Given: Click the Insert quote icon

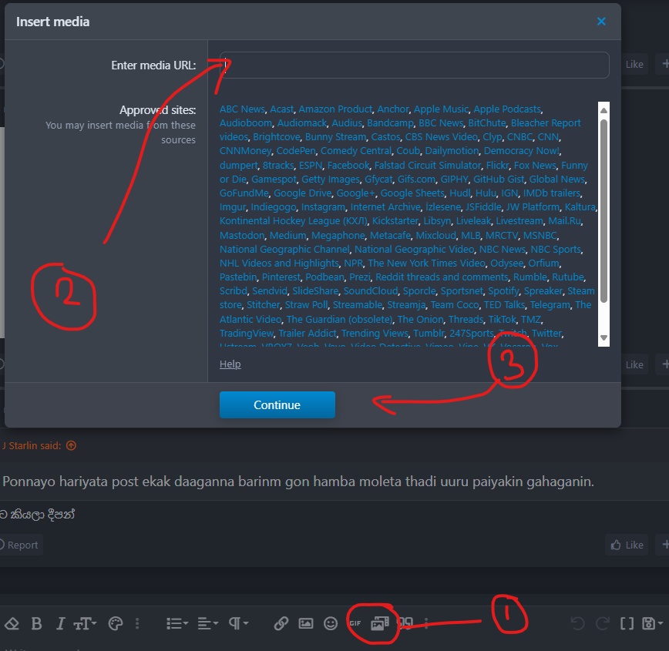Looking at the screenshot, I should point(405,624).
